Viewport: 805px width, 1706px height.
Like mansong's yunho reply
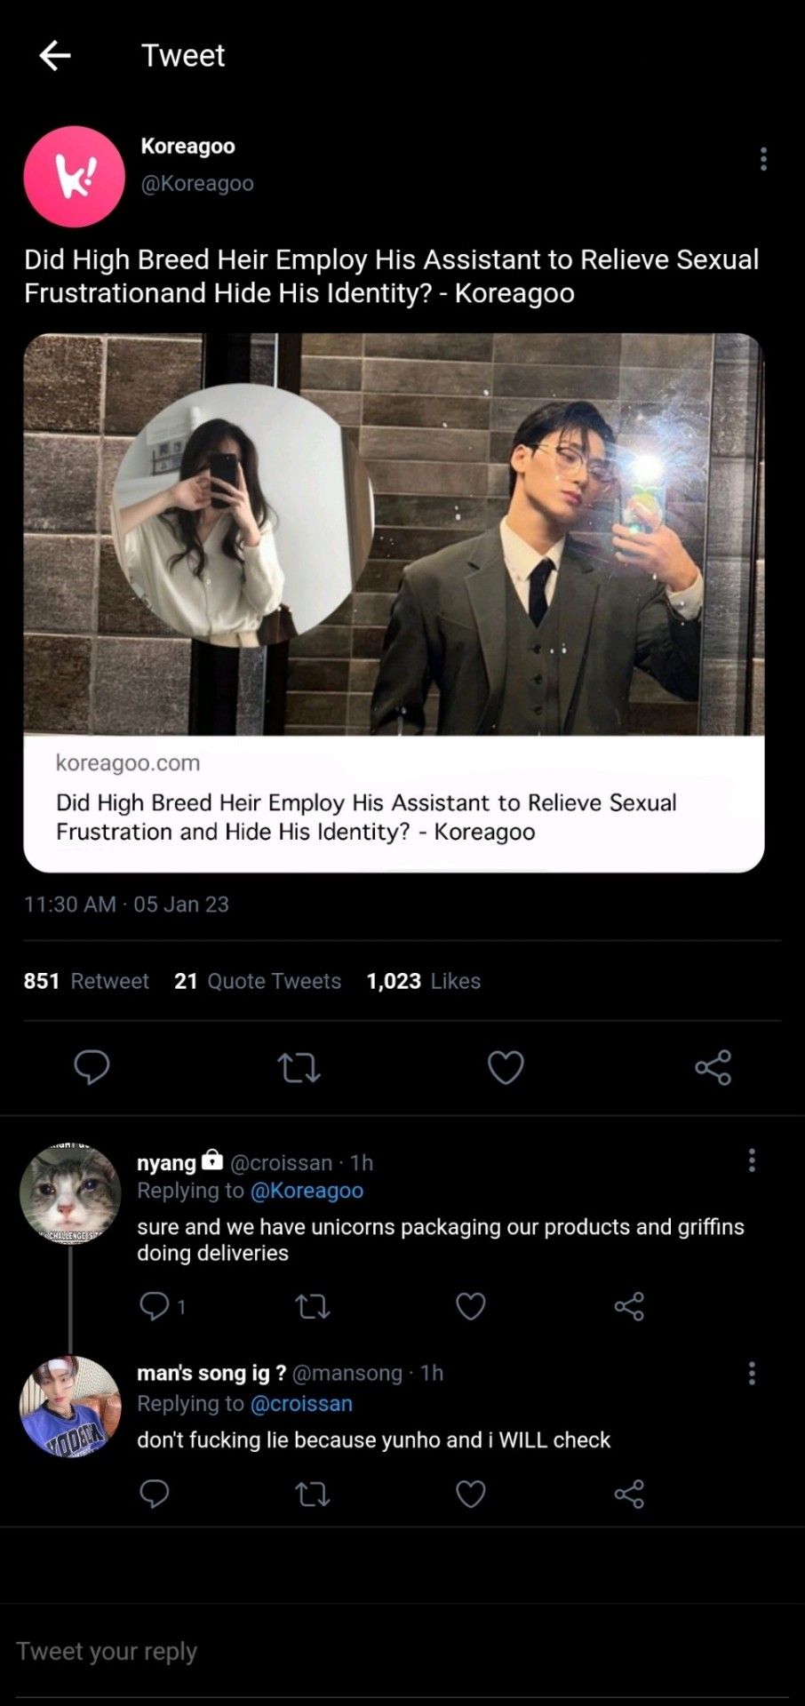pyautogui.click(x=470, y=1495)
